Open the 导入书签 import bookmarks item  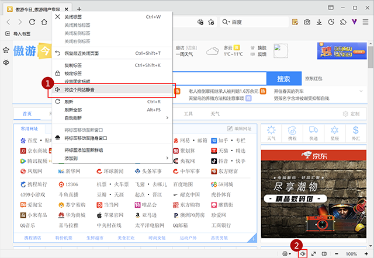(x=18, y=34)
